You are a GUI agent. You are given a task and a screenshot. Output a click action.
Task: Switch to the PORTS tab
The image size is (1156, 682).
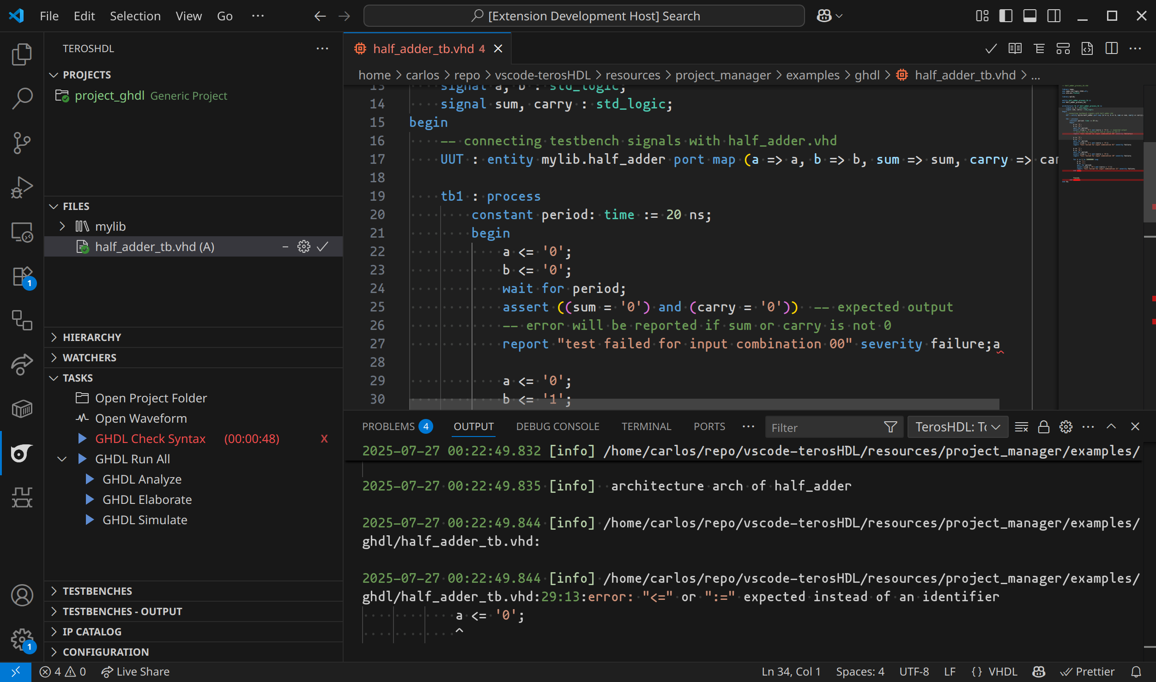[709, 426]
